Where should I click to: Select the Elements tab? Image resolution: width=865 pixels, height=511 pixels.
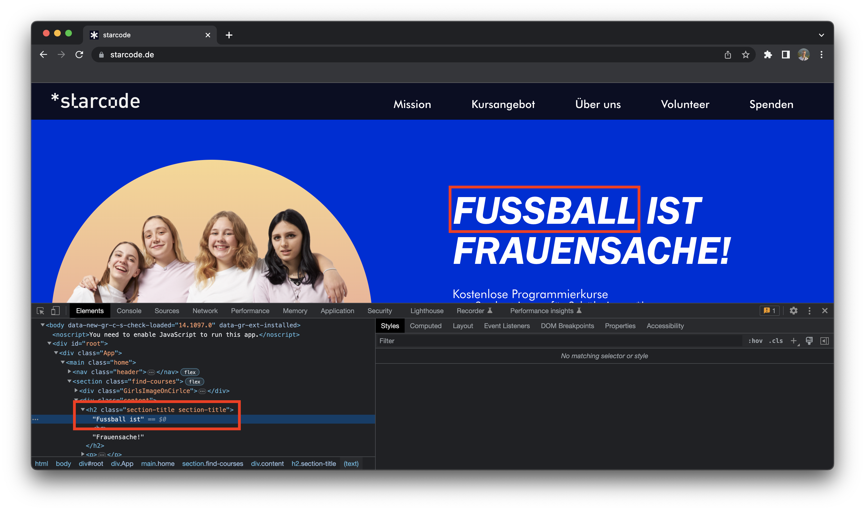pyautogui.click(x=90, y=311)
